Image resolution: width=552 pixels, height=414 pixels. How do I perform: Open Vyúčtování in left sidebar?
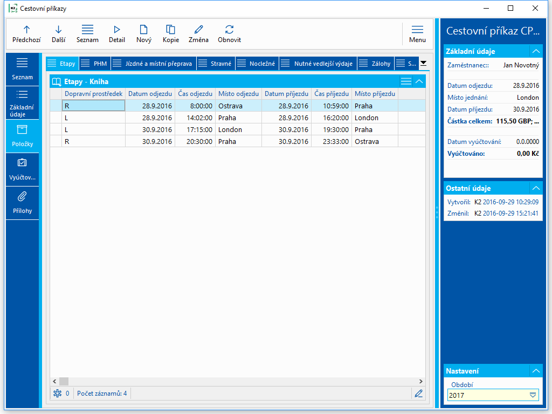pyautogui.click(x=22, y=170)
